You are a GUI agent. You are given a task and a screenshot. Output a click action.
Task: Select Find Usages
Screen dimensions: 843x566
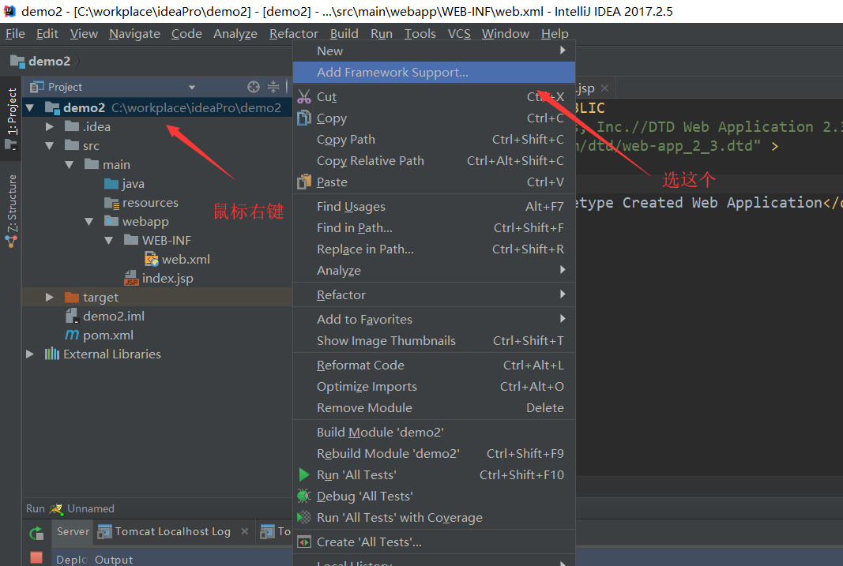(x=434, y=207)
